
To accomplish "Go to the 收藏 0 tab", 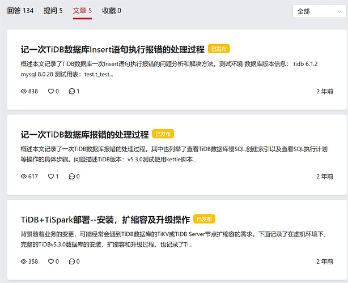I will (112, 11).
